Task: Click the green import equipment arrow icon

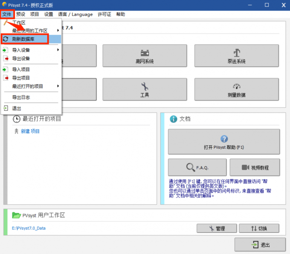Action: [6, 50]
